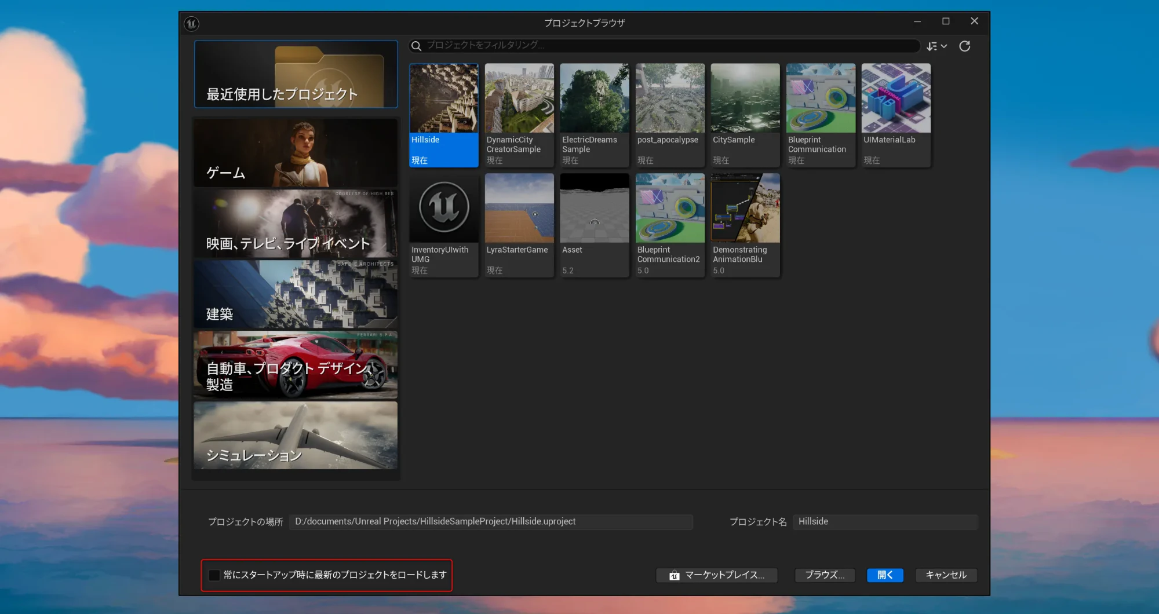Focus the project filter search field
This screenshot has height=614, width=1159.
665,46
